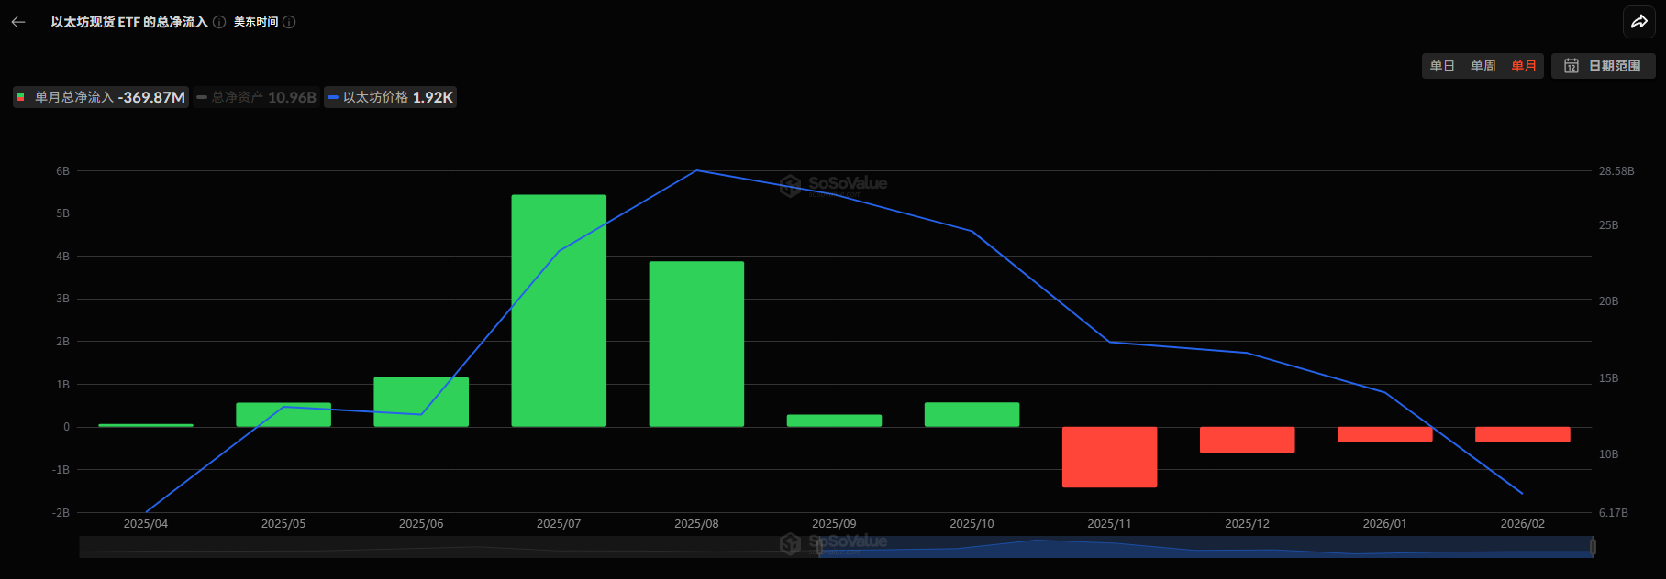Click info icon beside ETF total net inflow title

point(219,22)
